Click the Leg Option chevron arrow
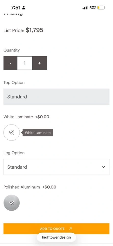The height and width of the screenshot is (246, 113). (103, 167)
